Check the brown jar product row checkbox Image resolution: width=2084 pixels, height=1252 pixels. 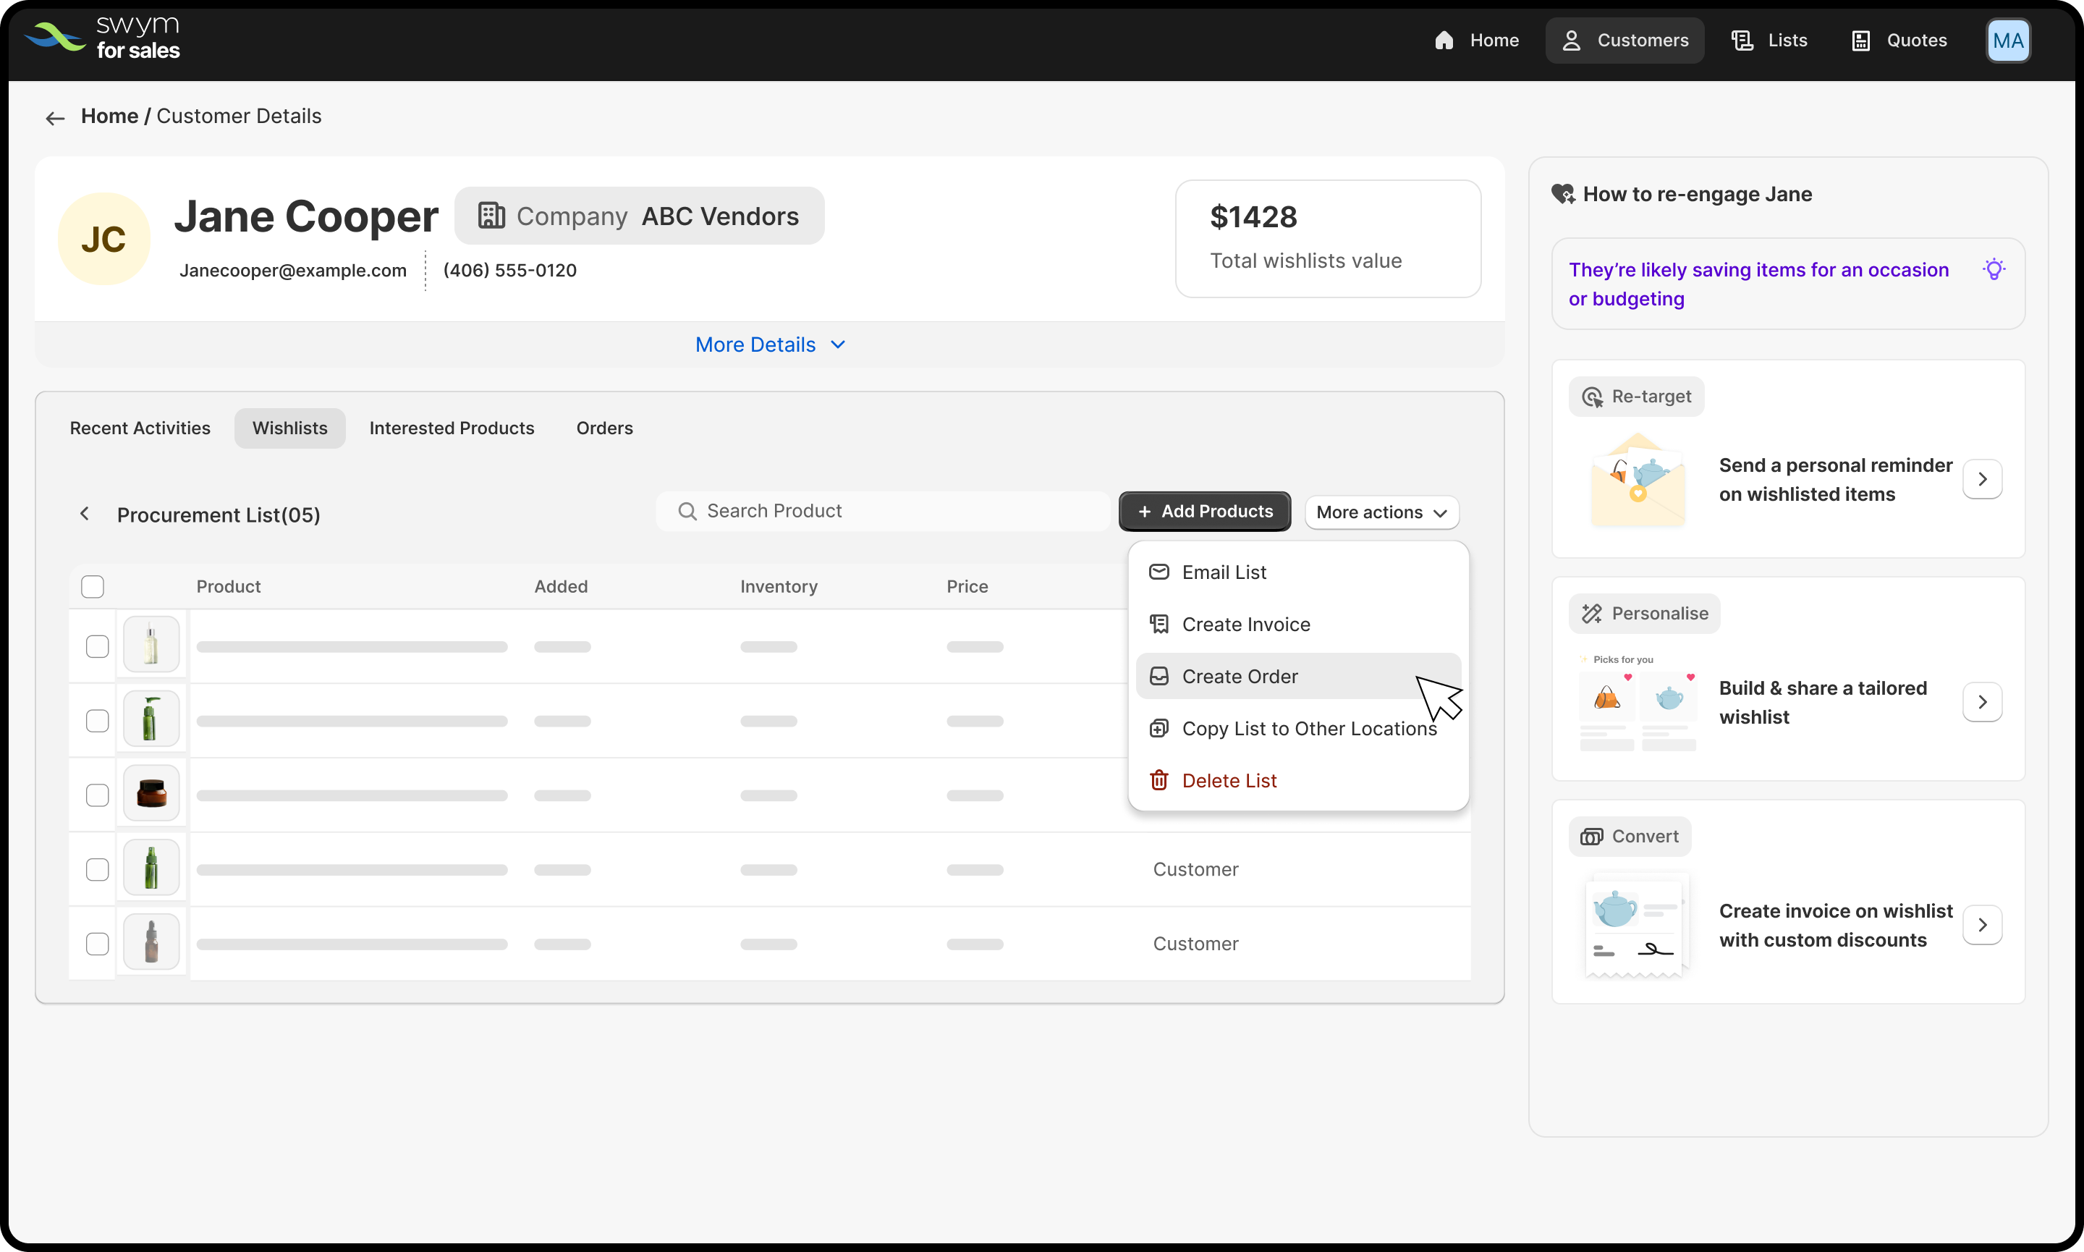click(98, 795)
